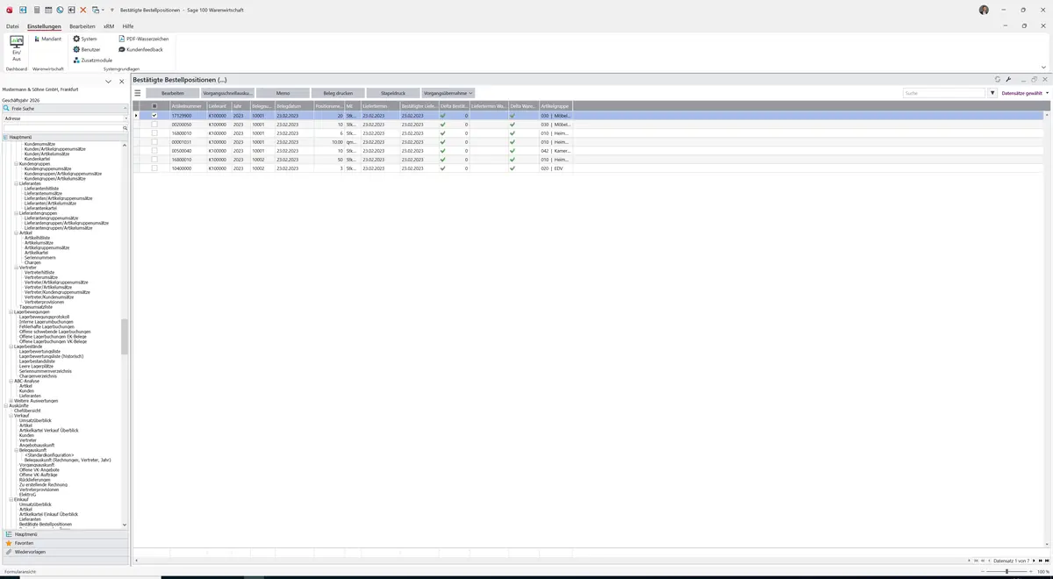Viewport: 1053px width, 579px height.
Task: Open System settings in the ribbon
Action: (85, 39)
